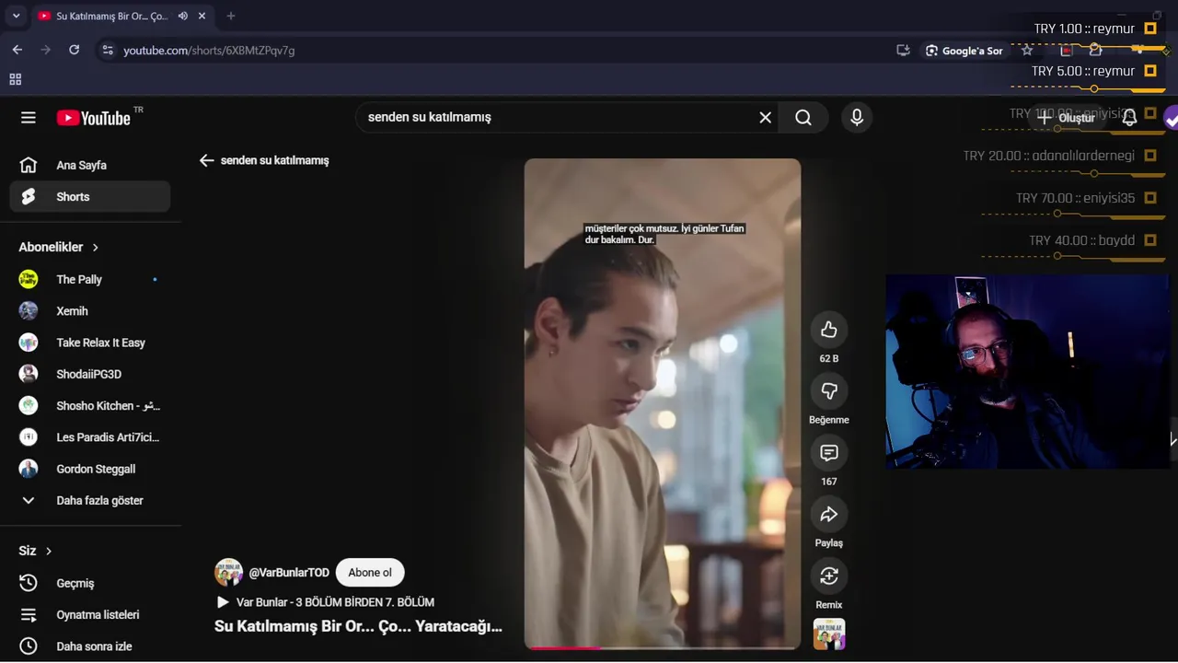Select Shorts in sidebar

[90, 197]
